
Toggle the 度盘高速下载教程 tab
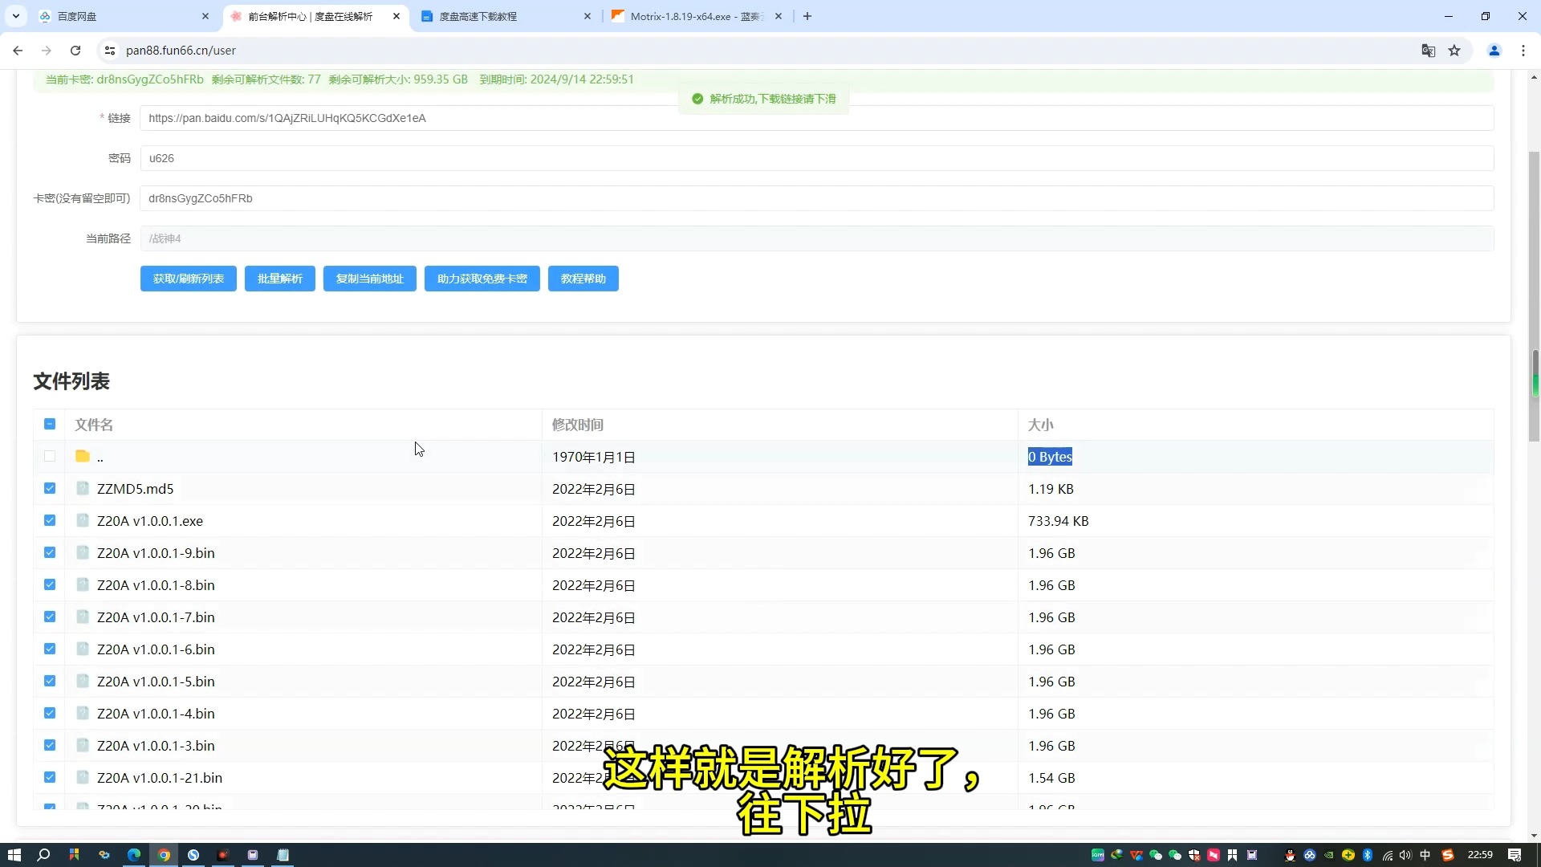point(505,16)
